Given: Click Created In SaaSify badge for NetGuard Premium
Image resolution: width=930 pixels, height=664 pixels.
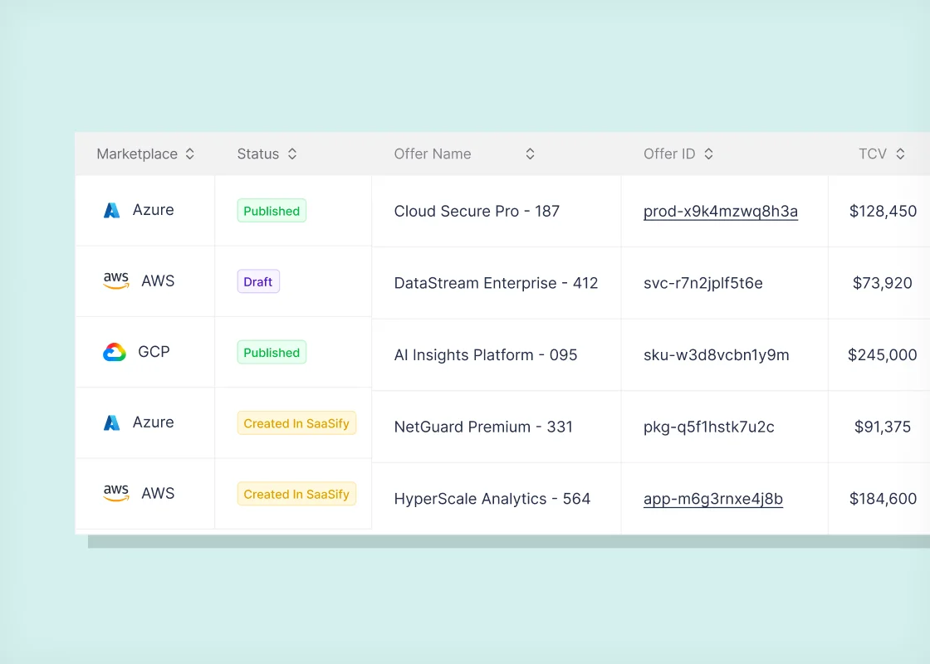Looking at the screenshot, I should pyautogui.click(x=296, y=423).
